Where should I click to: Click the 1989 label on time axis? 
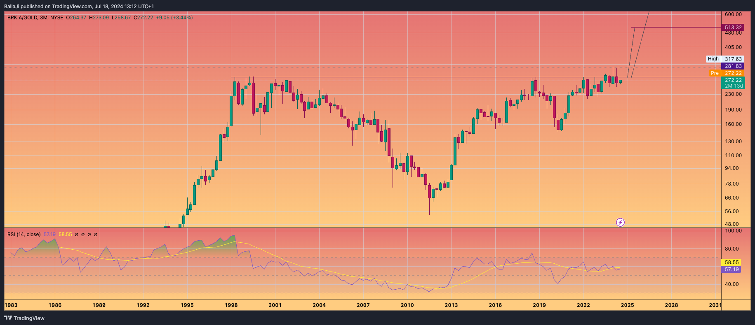99,305
